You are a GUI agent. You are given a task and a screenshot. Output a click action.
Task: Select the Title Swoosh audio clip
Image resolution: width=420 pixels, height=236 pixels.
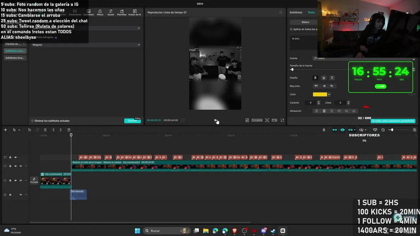pos(78,194)
